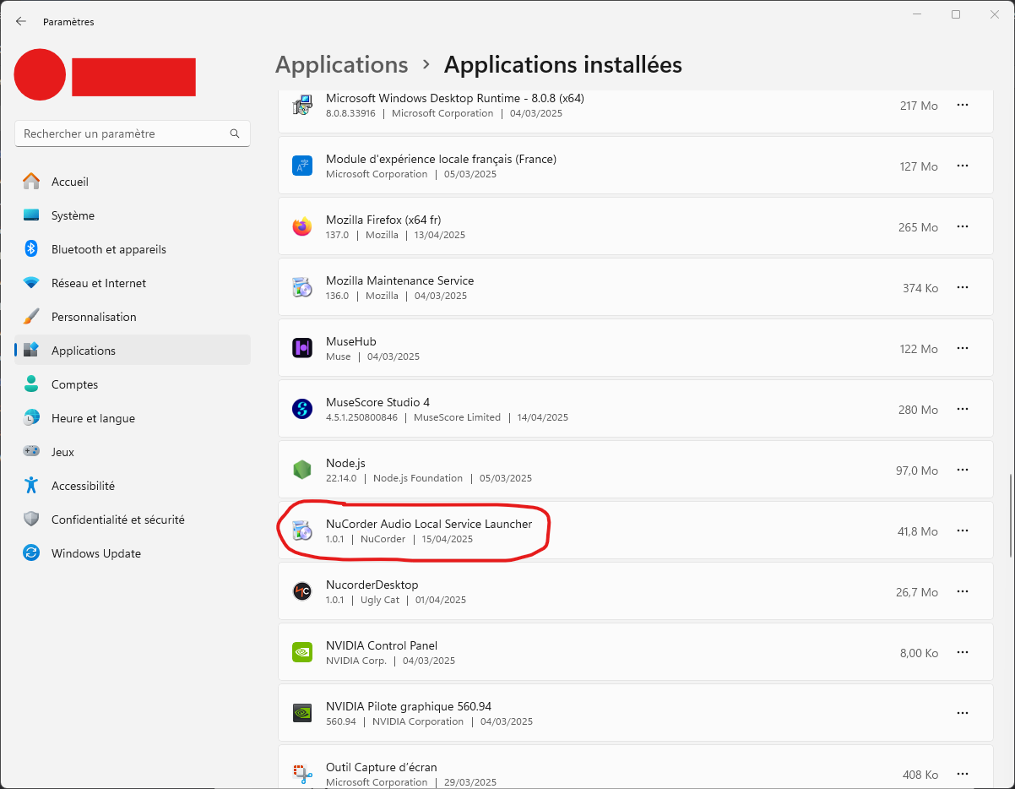
Task: Open options menu for Microsoft Windows Desktop Runtime
Action: 962,105
